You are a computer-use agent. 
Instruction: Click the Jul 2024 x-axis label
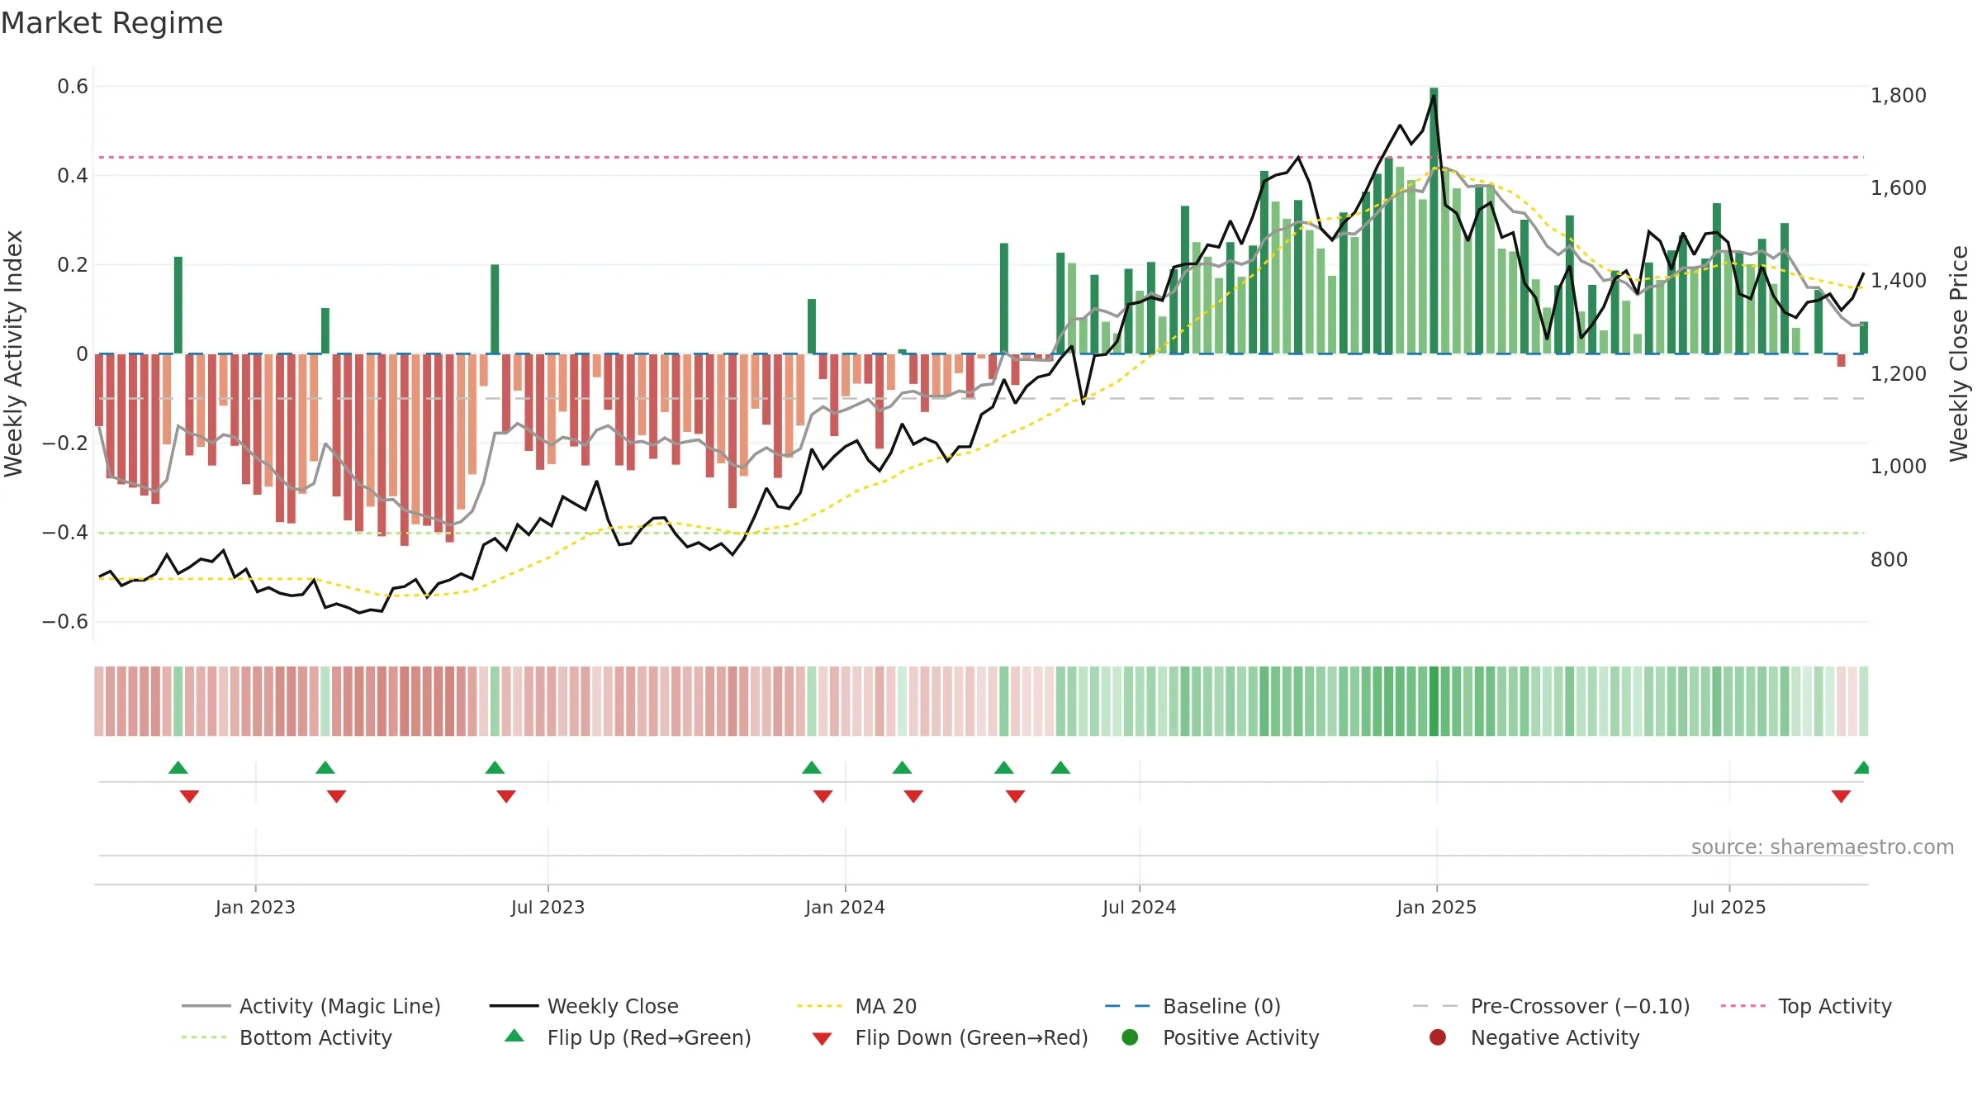tap(1139, 907)
